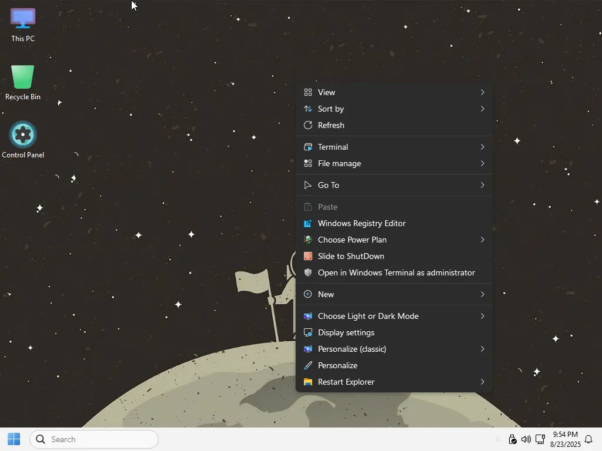Open the clock showing 9:54 PM
This screenshot has height=451, width=602.
click(565, 435)
